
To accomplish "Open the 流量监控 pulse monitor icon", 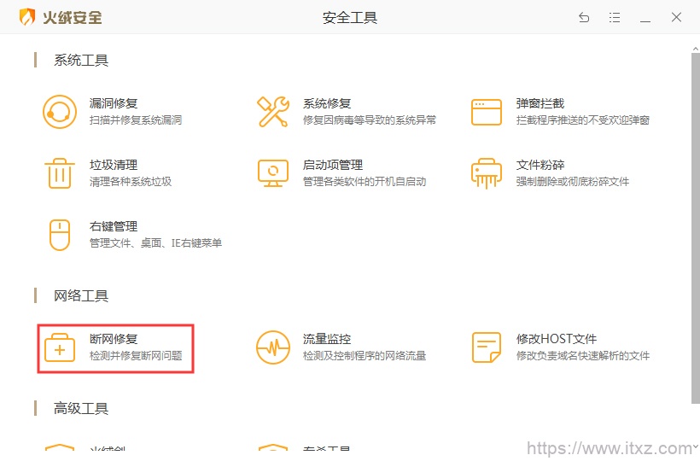I will pyautogui.click(x=273, y=347).
